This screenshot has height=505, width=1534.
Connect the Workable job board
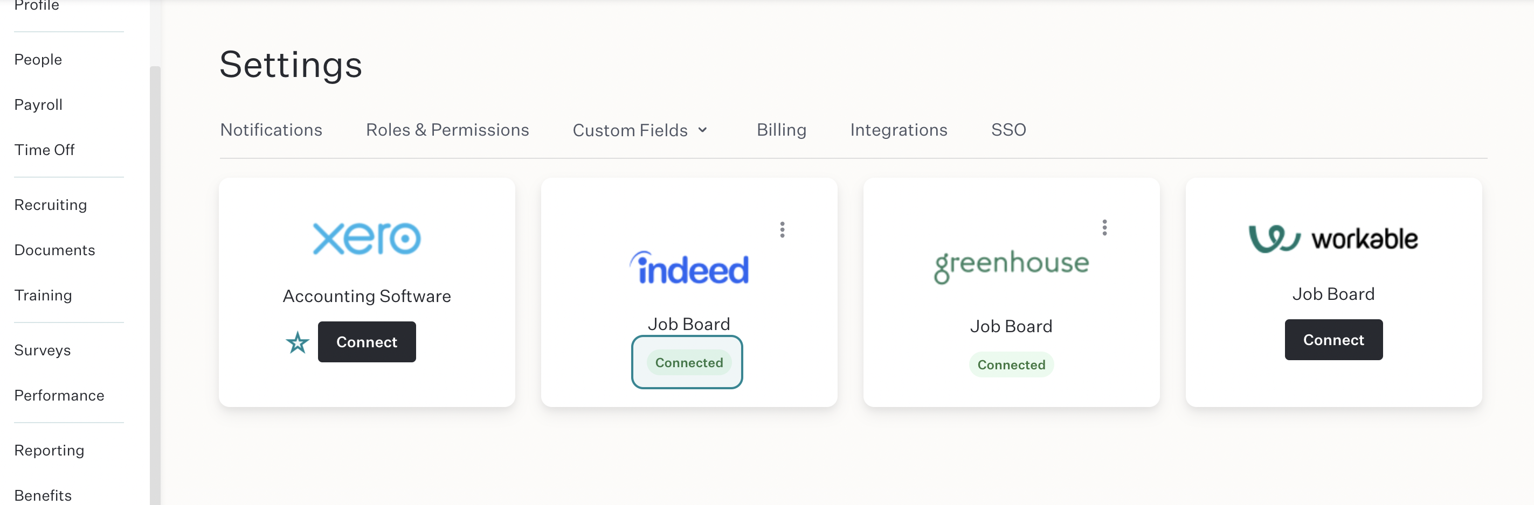[x=1333, y=340]
